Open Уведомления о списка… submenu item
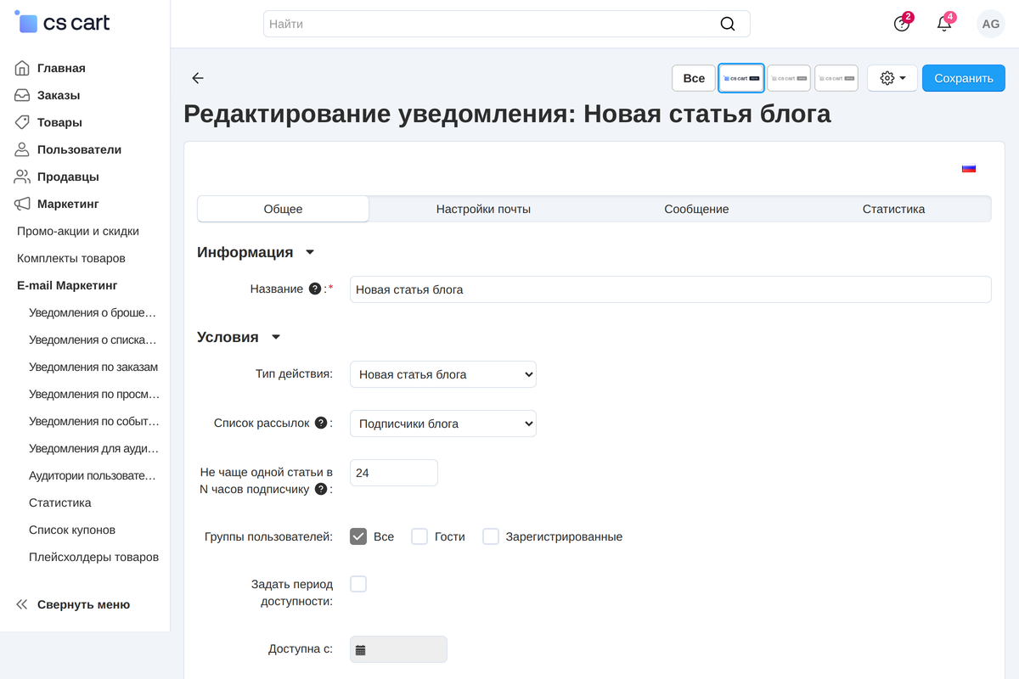The height and width of the screenshot is (679, 1019). [x=93, y=339]
